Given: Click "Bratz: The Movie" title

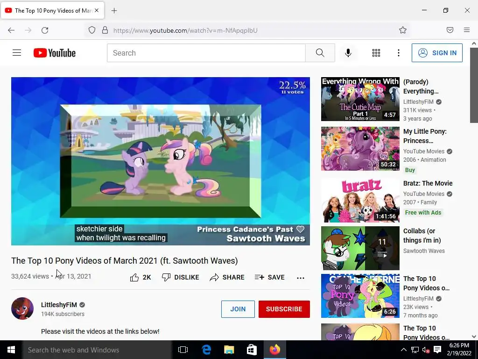Looking at the screenshot, I should pyautogui.click(x=428, y=183).
